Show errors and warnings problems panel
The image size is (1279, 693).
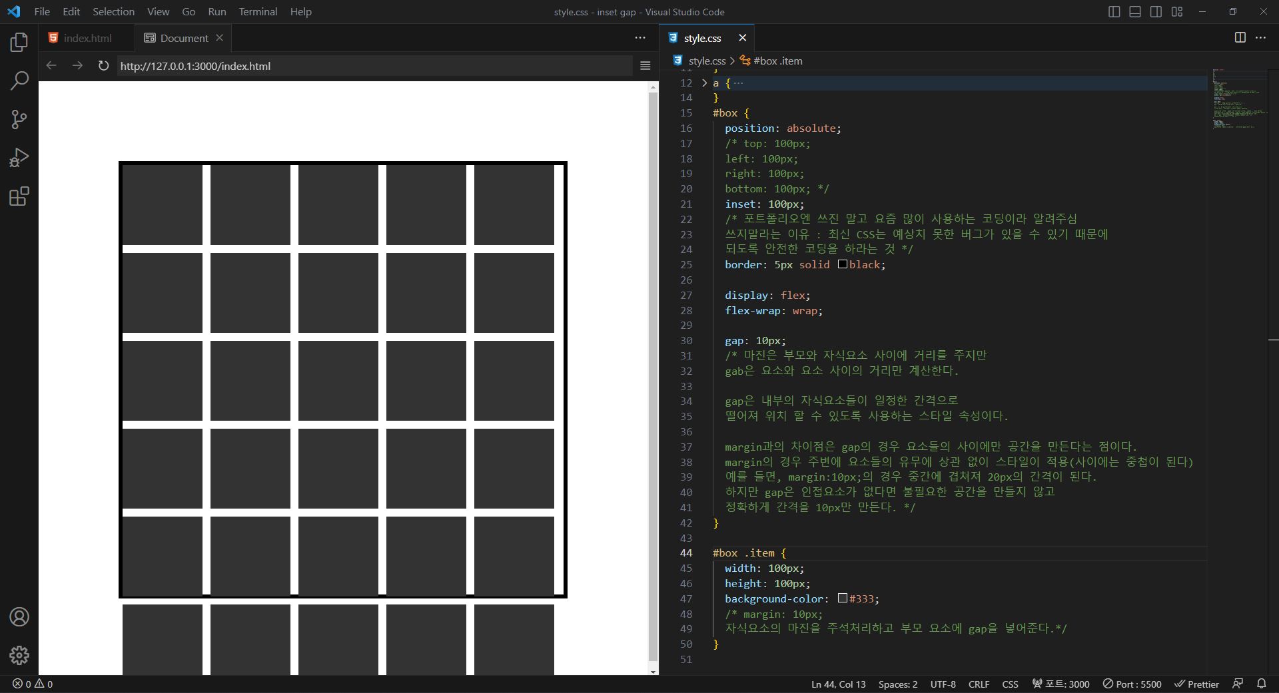pyautogui.click(x=33, y=684)
